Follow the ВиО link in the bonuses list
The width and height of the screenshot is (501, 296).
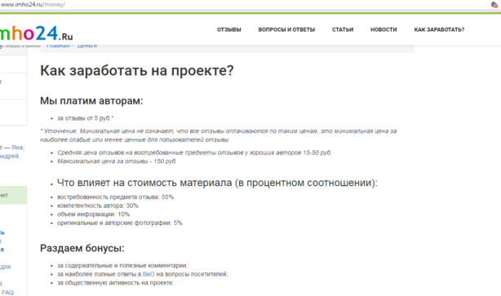click(x=149, y=274)
